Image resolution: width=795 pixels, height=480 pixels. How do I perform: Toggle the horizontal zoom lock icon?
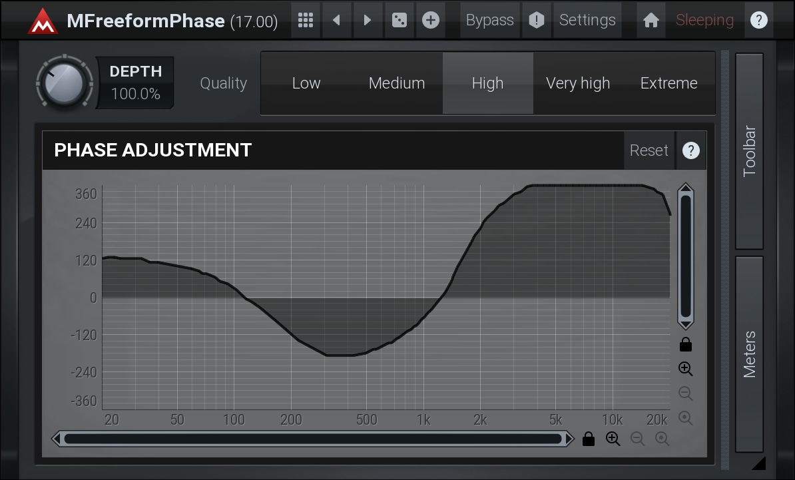[588, 439]
